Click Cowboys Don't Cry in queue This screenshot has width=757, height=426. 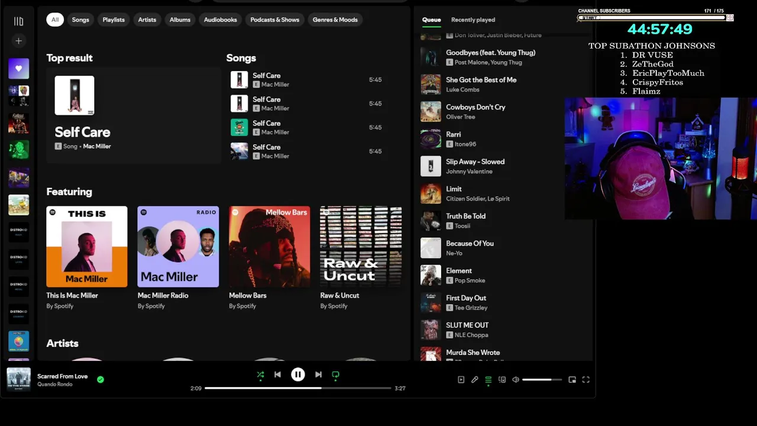click(475, 107)
